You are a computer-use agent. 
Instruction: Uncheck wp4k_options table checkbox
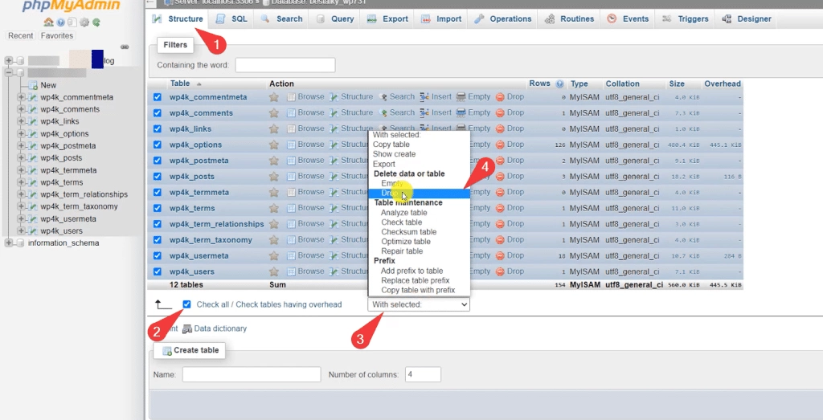(158, 145)
